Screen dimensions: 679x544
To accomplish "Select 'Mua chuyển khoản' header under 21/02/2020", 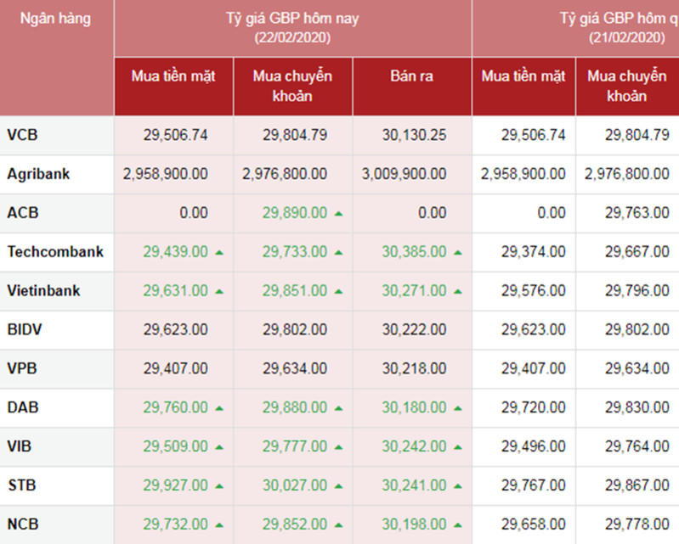I will pyautogui.click(x=627, y=86).
